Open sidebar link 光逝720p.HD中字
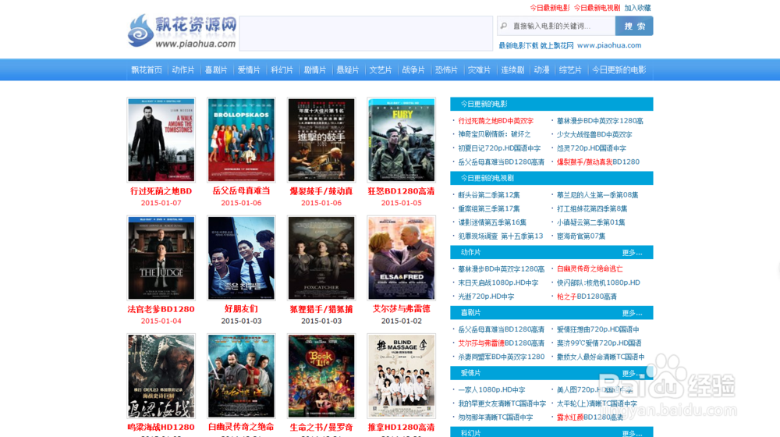This screenshot has height=437, width=780. click(x=486, y=296)
